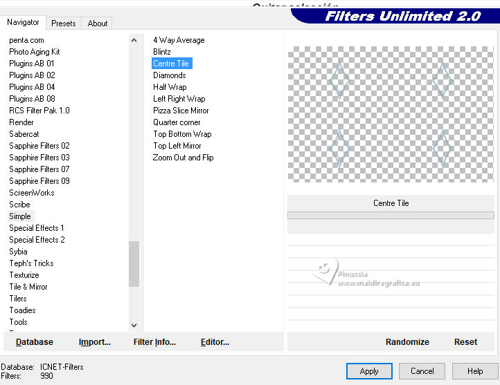The image size is (500, 385).
Task: Click the category list scroll down arrow
Action: pos(134,325)
